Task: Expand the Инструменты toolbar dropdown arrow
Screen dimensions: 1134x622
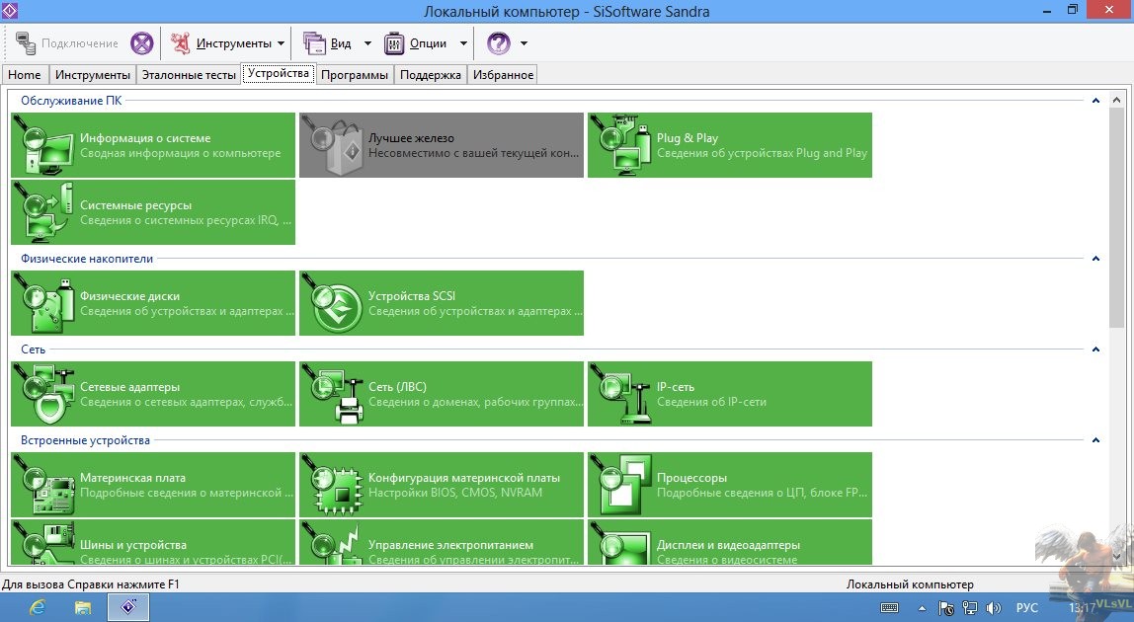Action: point(281,43)
